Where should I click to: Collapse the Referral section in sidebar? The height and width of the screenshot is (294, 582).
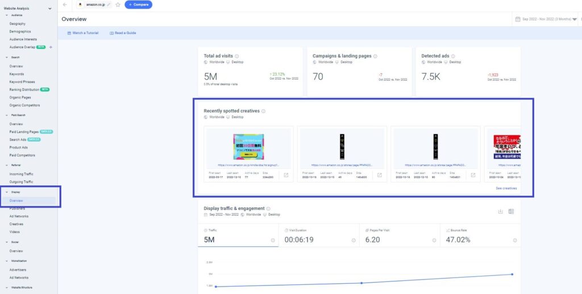[x=7, y=165]
